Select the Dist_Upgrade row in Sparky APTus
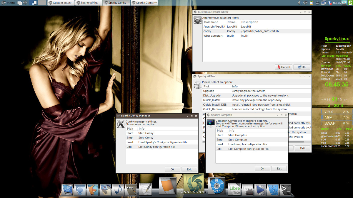The height and width of the screenshot is (198, 353). pyautogui.click(x=257, y=96)
